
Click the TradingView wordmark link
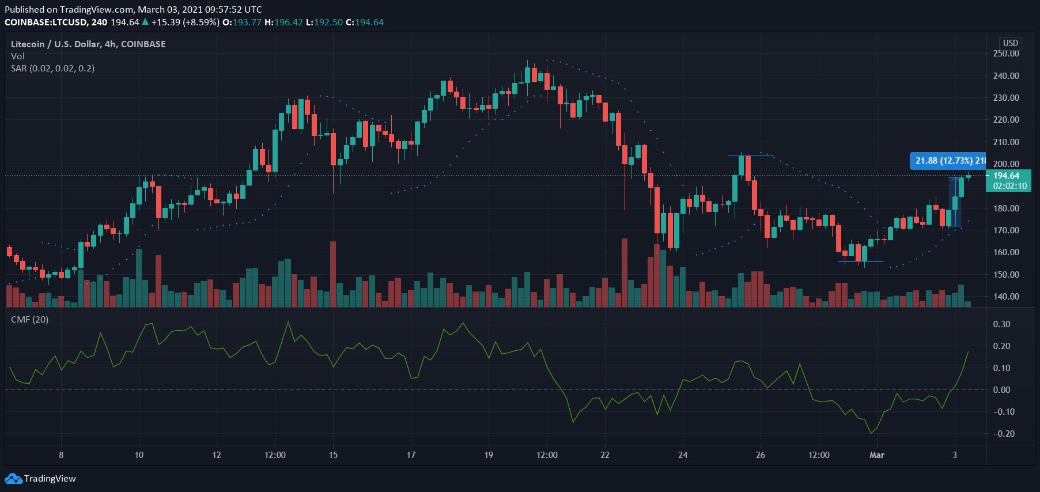tap(50, 478)
